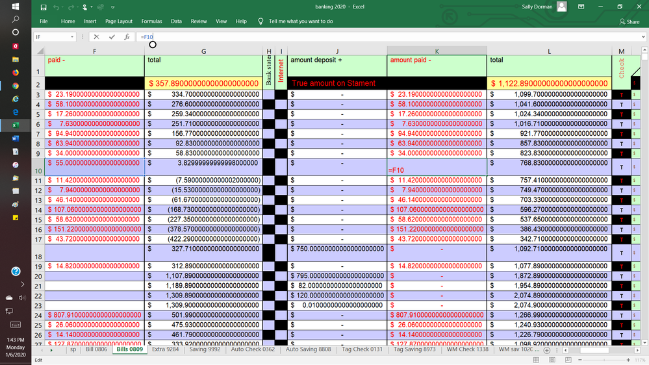This screenshot has height=365, width=649.
Task: Open the Ribbon Display Options icon
Action: coord(581,6)
